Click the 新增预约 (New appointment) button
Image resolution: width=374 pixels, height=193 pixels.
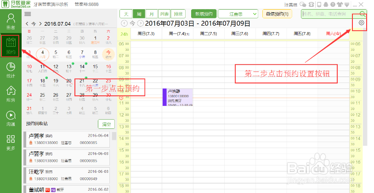pyautogui.click(x=204, y=14)
